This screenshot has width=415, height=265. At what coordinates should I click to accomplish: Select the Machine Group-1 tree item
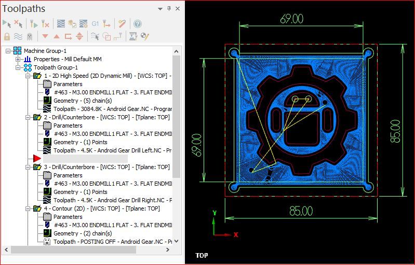45,51
